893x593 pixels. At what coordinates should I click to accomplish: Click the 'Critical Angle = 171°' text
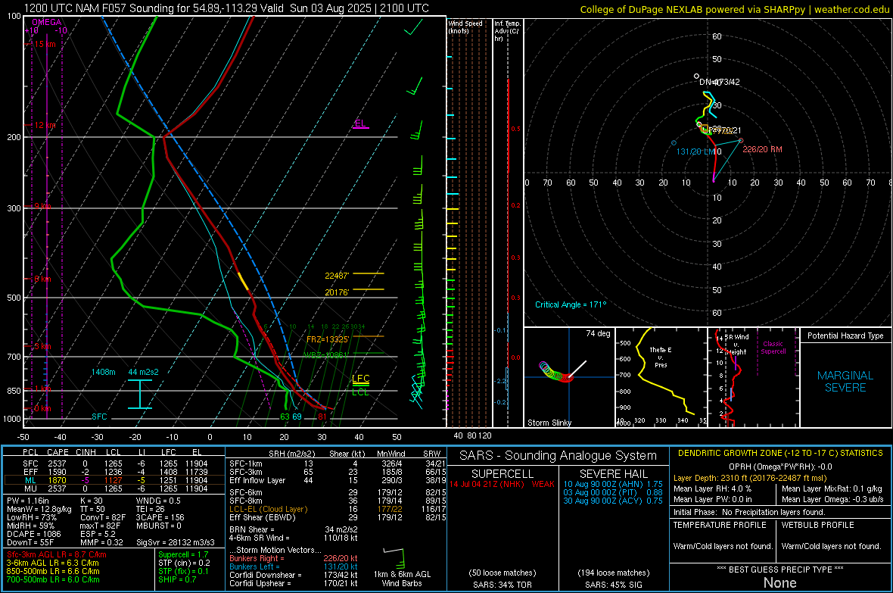[571, 304]
